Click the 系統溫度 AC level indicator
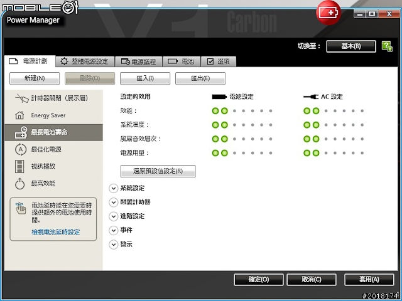The image size is (402, 301). tap(334, 125)
